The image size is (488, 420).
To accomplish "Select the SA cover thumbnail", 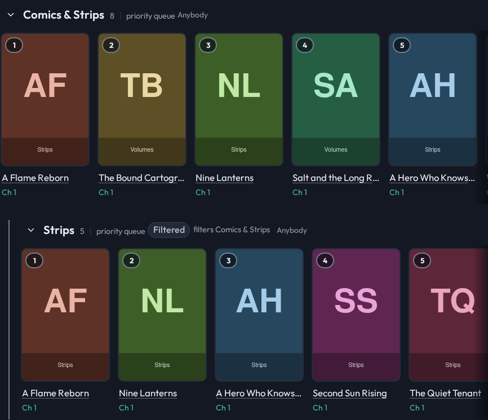I will click(x=336, y=100).
